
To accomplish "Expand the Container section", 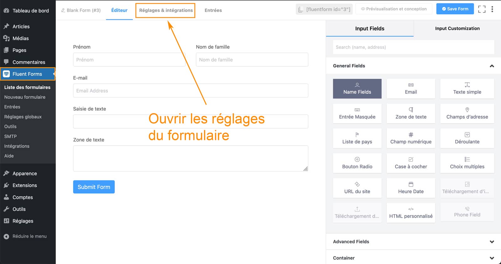I will pyautogui.click(x=492, y=258).
